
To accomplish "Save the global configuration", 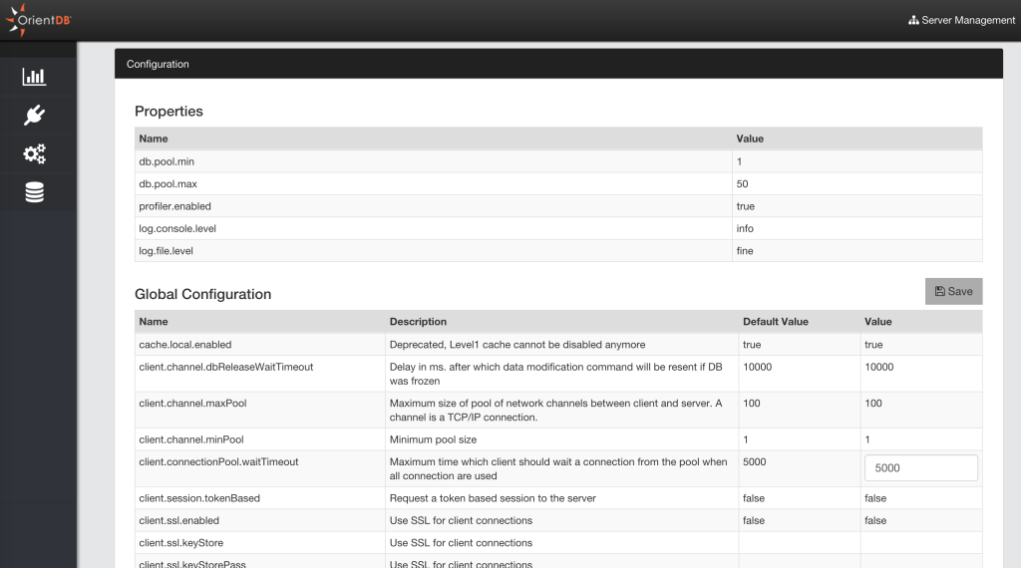I will [953, 291].
